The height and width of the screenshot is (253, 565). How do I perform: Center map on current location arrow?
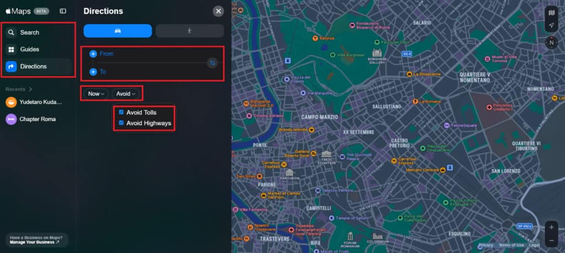point(551,25)
